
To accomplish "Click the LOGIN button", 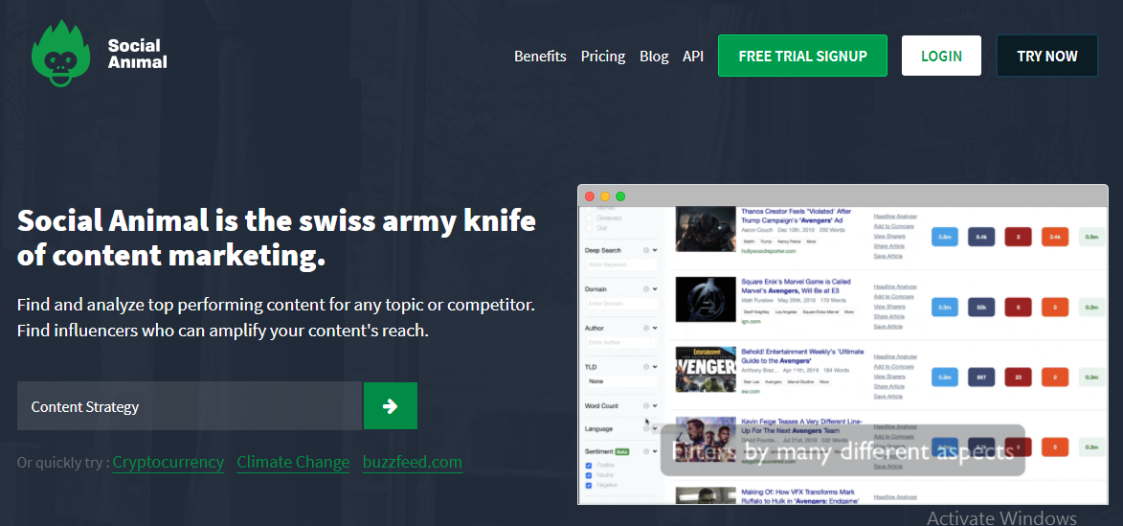I will tap(941, 56).
